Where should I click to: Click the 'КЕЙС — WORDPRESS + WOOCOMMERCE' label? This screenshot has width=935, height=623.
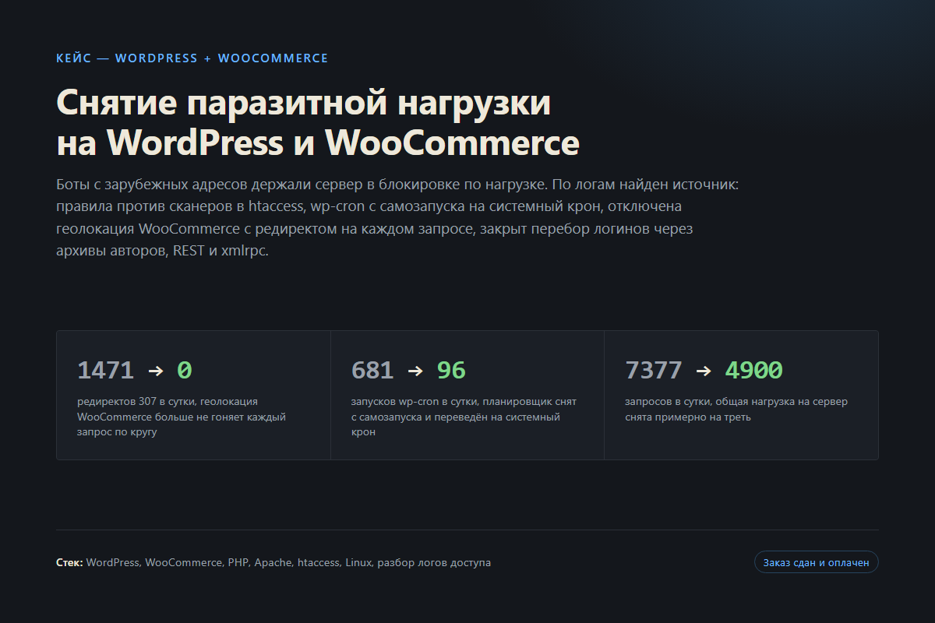192,58
